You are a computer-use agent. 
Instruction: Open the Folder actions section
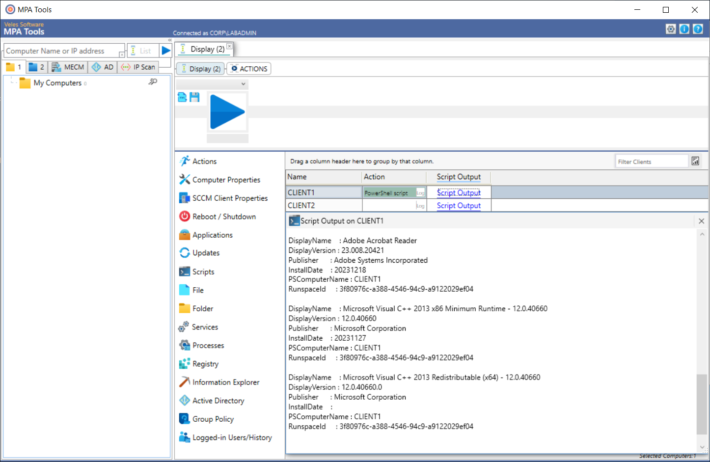coord(196,308)
